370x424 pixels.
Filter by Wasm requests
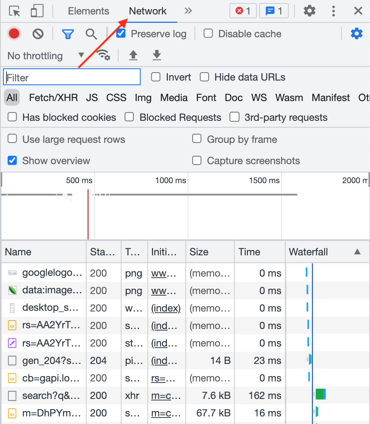289,98
